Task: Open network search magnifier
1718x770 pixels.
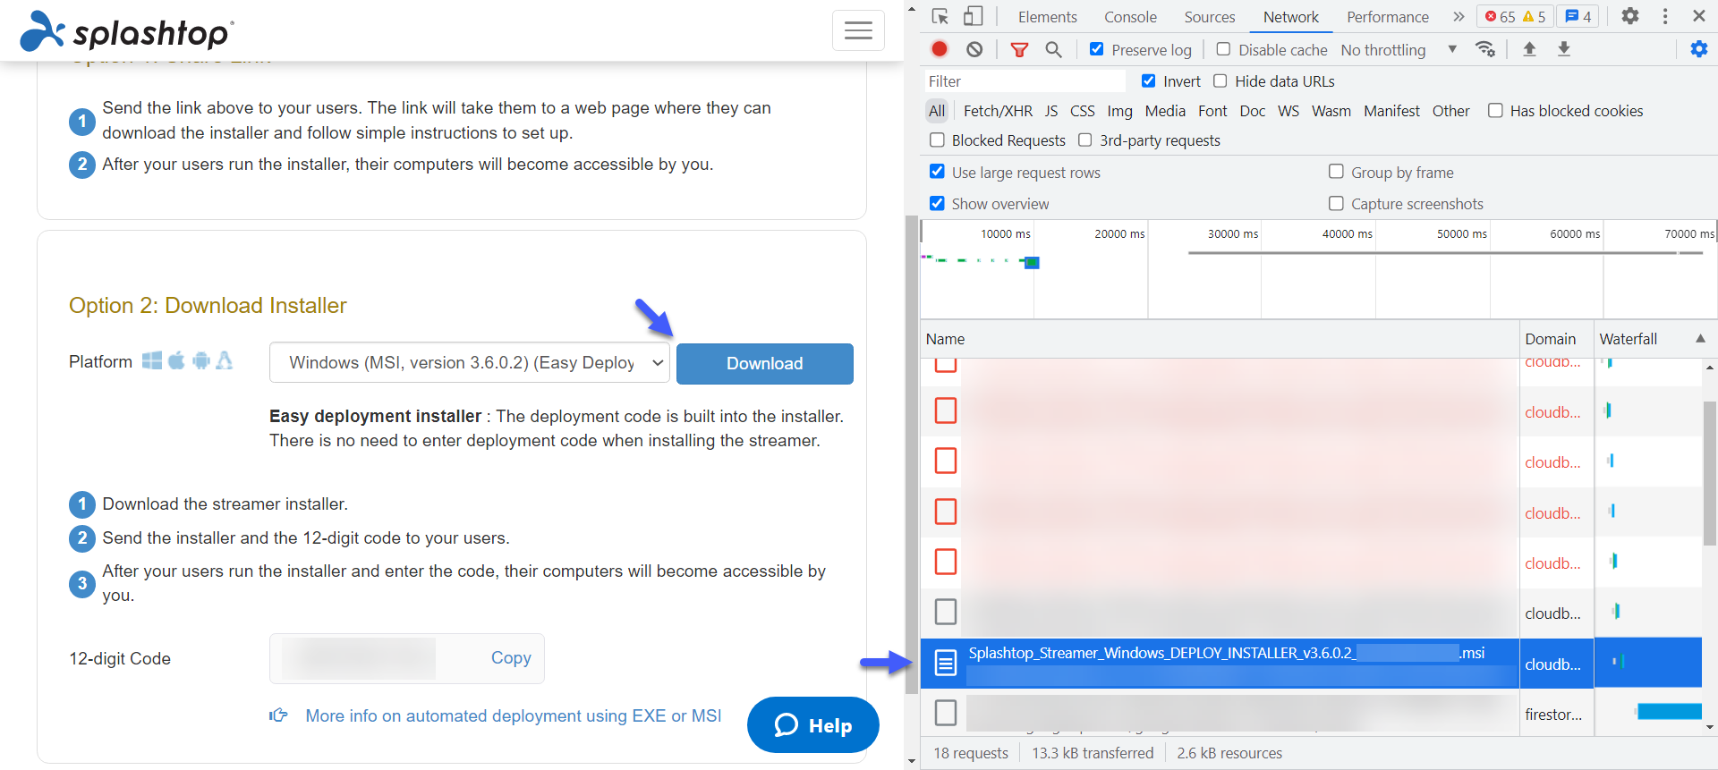Action: tap(1054, 49)
